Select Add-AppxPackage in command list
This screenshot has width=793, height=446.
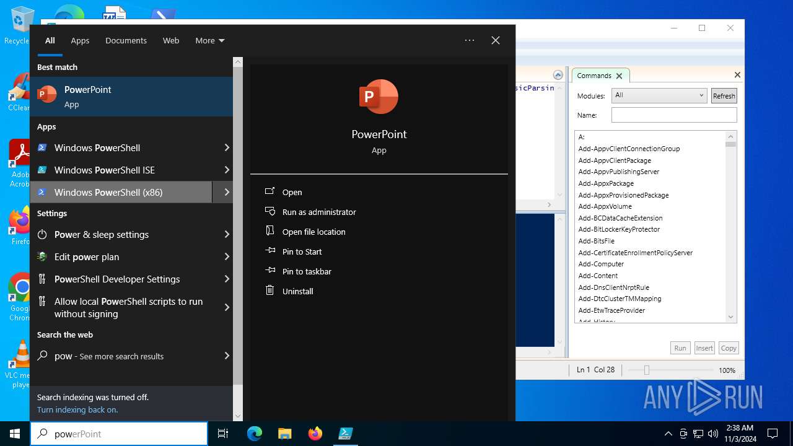[606, 183]
